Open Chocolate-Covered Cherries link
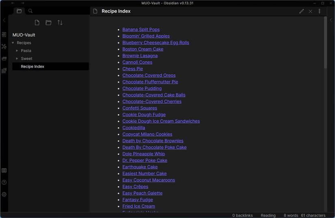The image size is (335, 218). 152,101
